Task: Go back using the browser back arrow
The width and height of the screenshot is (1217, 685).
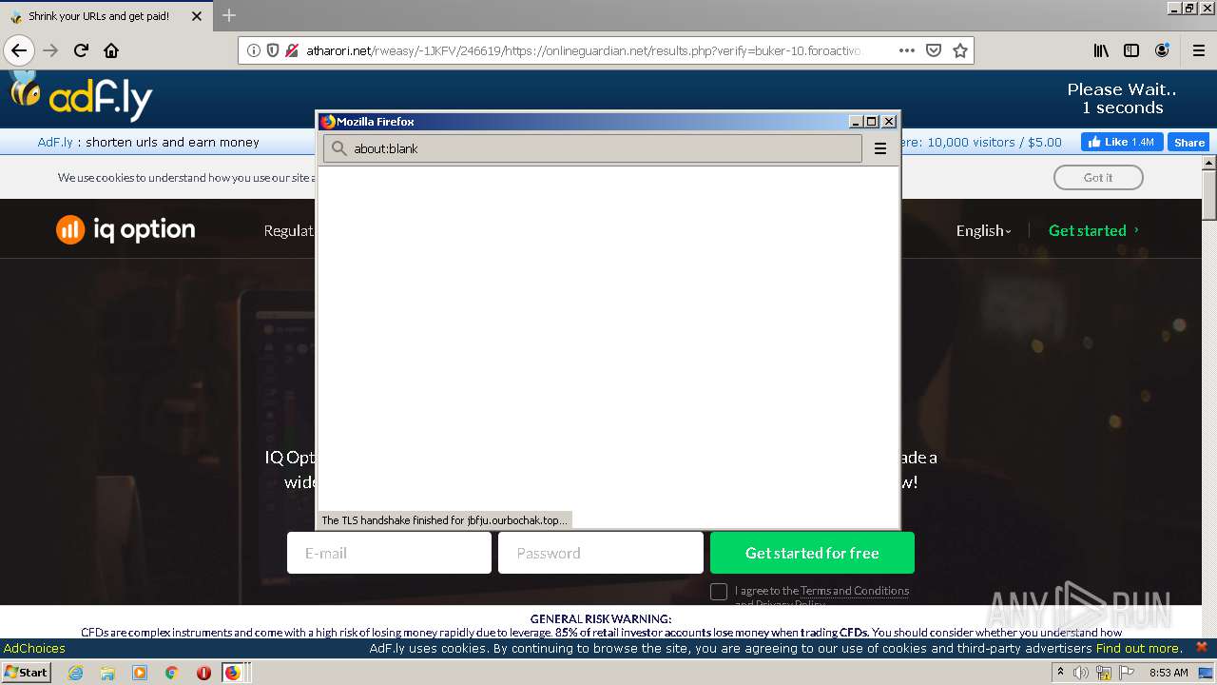Action: [x=19, y=50]
